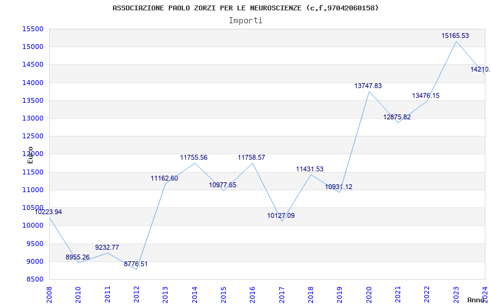The height and width of the screenshot is (306, 491).
Task: Click the 2008 x-axis year label
Action: pos(49,295)
